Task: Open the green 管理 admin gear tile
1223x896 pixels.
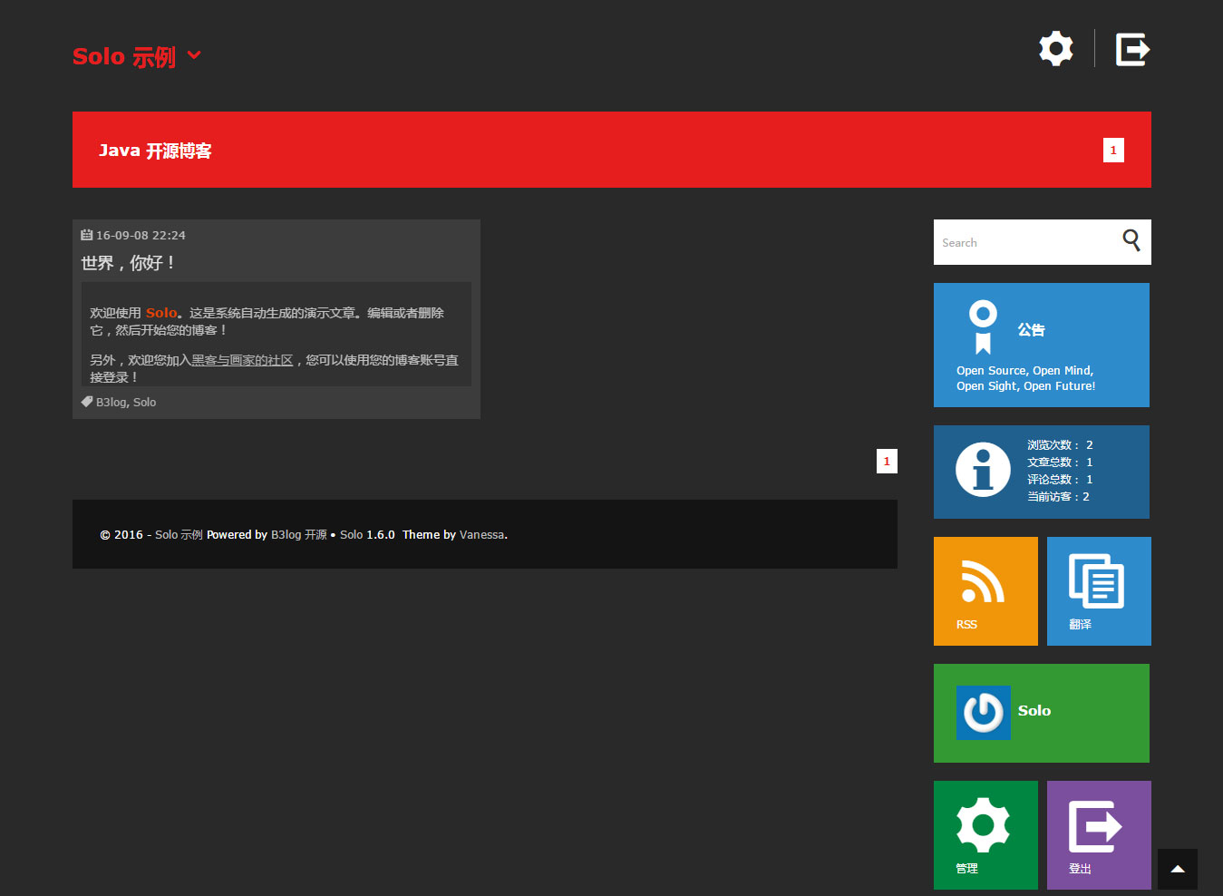Action: point(985,835)
